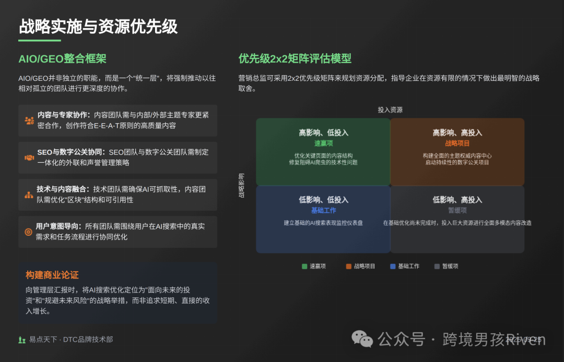
Task: Click the paragraph starting 营销总监可采用2x2优先级矩阵
Action: tap(389, 83)
